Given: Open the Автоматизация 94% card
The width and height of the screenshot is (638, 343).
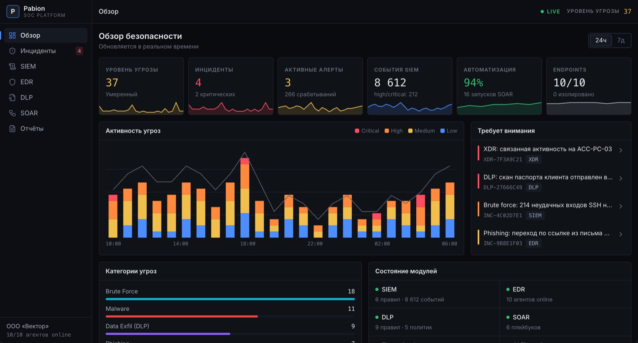Looking at the screenshot, I should (499, 86).
